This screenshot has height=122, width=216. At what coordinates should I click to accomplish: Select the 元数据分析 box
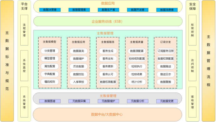[138, 101]
